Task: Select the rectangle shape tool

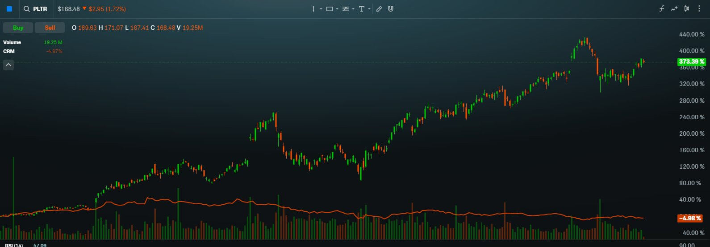Action: (330, 9)
